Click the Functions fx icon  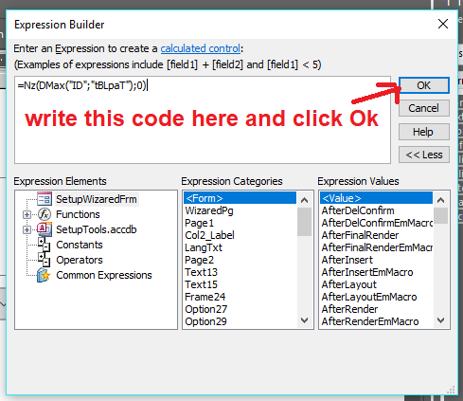point(45,214)
